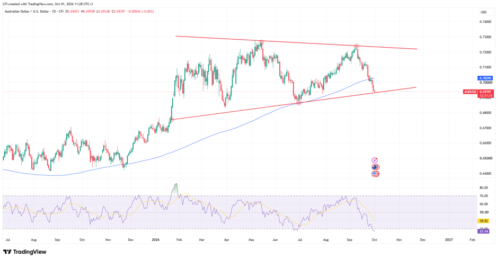The width and height of the screenshot is (498, 260).
Task: Click the 2026 year label on time axis
Action: [x=155, y=240]
